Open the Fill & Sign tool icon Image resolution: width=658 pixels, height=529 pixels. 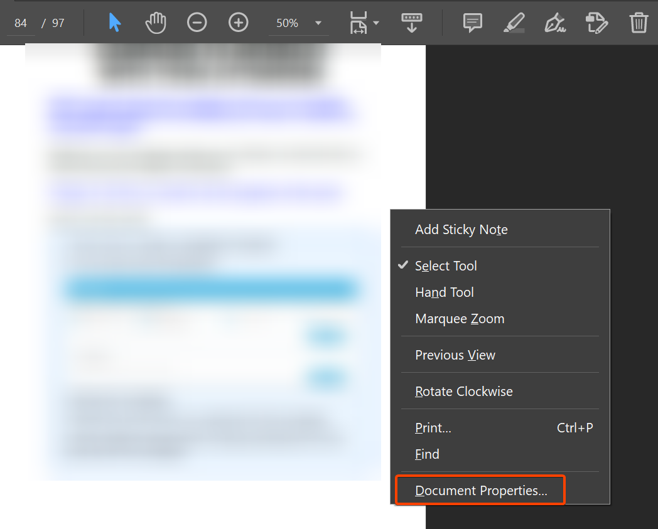(555, 23)
